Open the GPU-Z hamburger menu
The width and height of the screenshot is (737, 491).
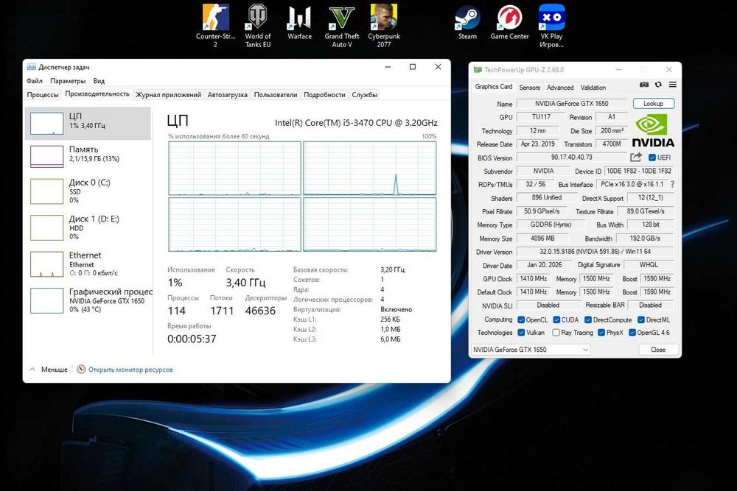point(672,85)
